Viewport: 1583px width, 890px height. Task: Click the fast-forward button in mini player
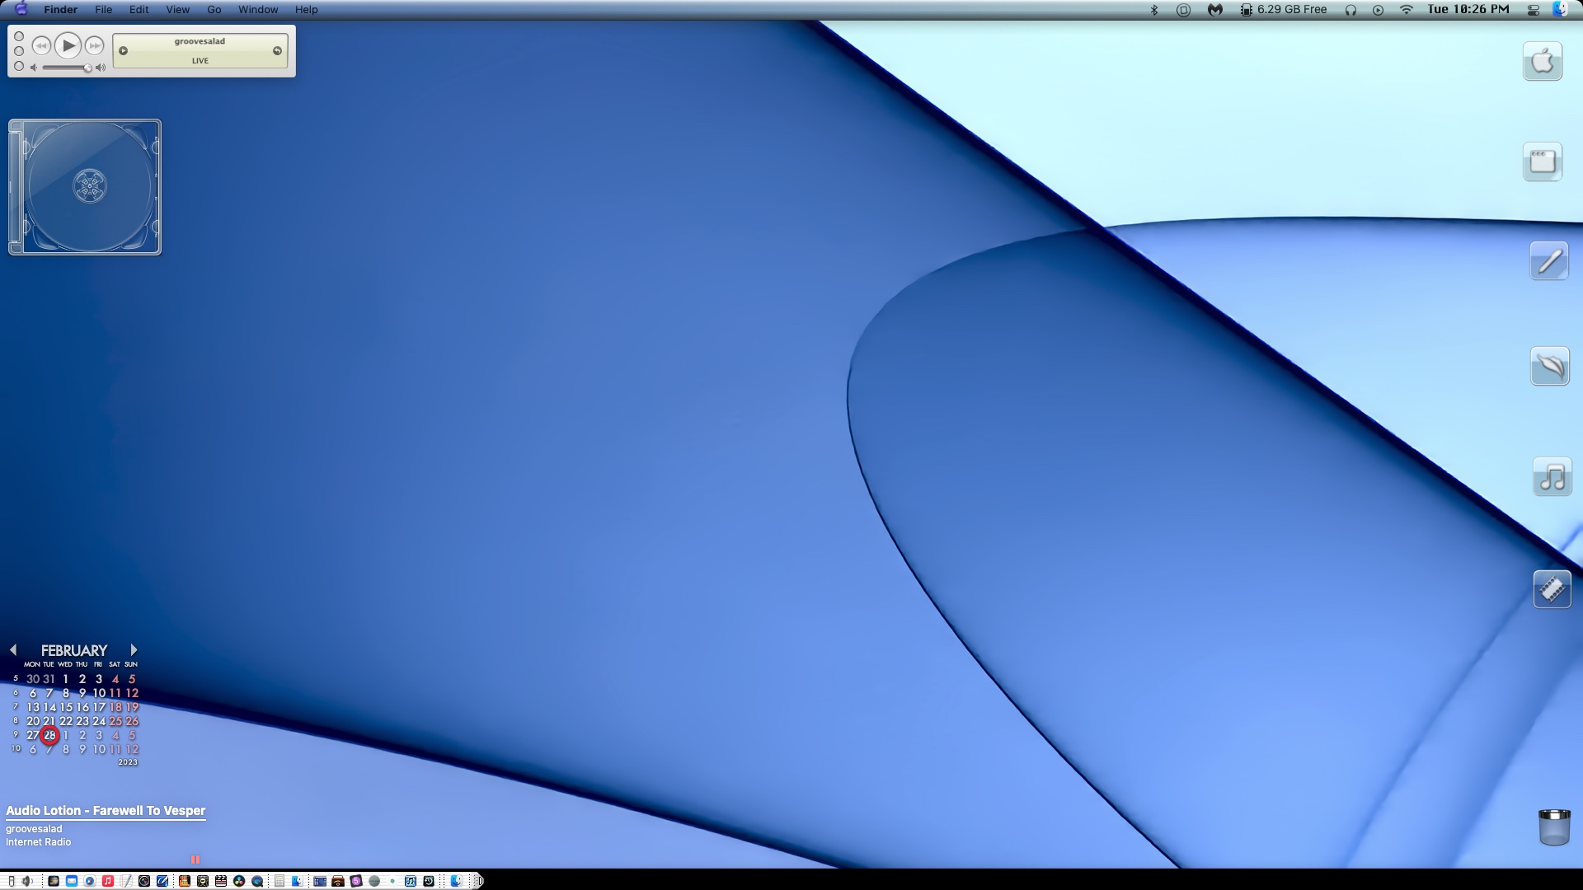coord(95,46)
